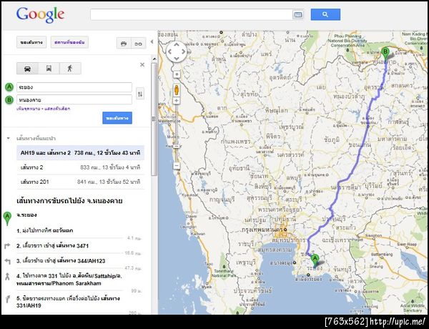Collapse the side panel with the arrow

[x=152, y=42]
